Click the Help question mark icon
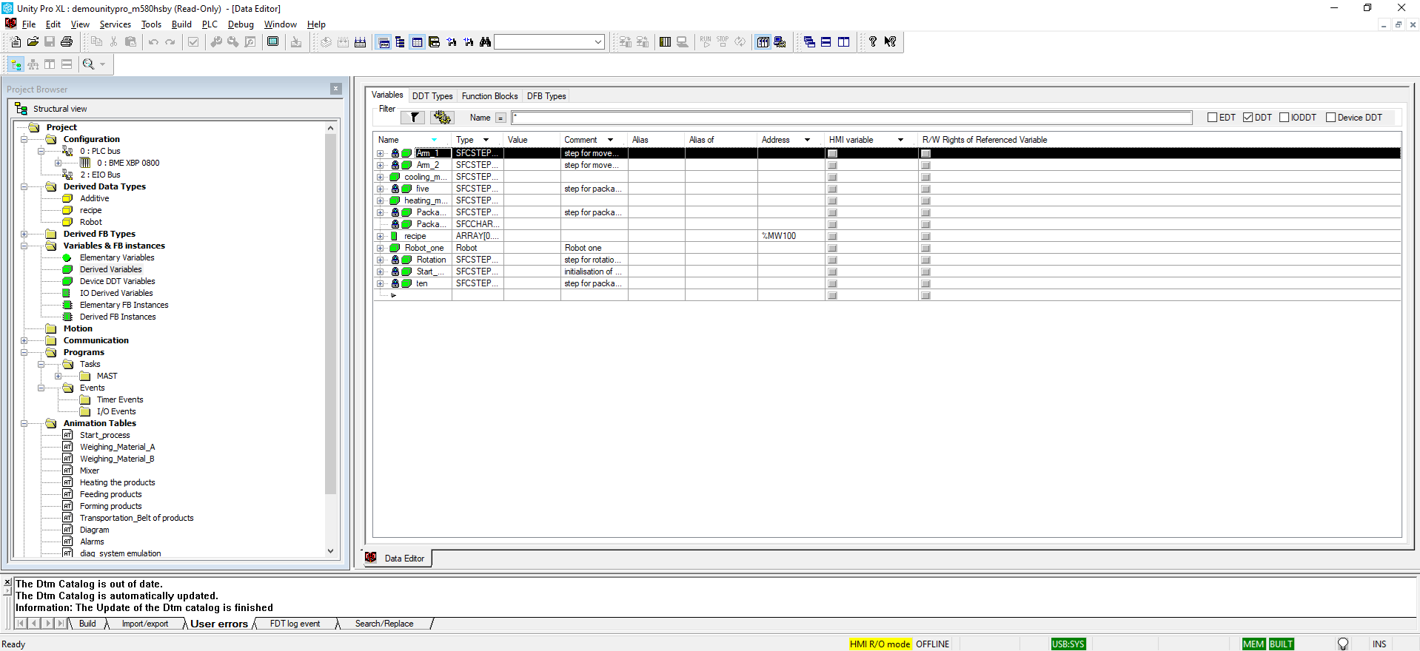The width and height of the screenshot is (1420, 651). [873, 42]
